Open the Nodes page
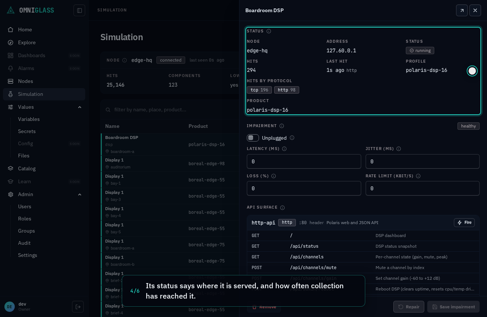This screenshot has height=317, width=487. [44, 81]
